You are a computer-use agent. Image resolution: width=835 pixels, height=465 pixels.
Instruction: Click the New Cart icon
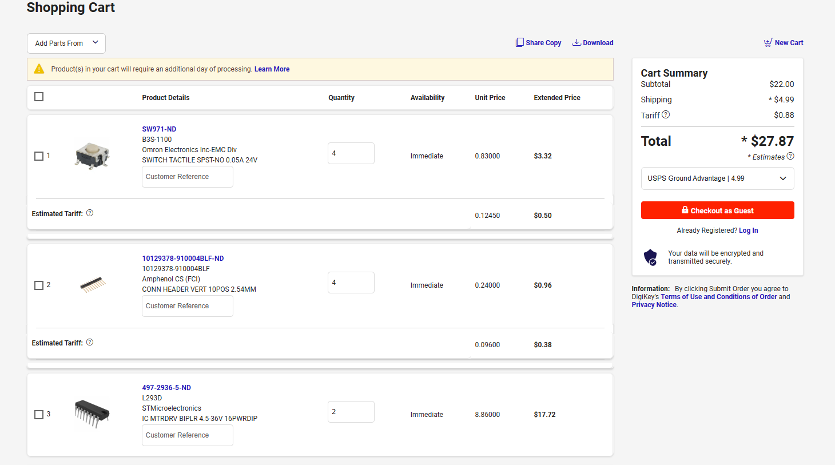coord(768,43)
